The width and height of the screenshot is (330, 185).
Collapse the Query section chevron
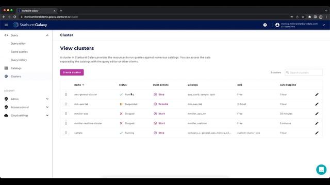47,35
